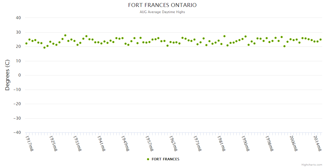
Task: Select the 1965m8 x-axis label
Action: click(173, 143)
